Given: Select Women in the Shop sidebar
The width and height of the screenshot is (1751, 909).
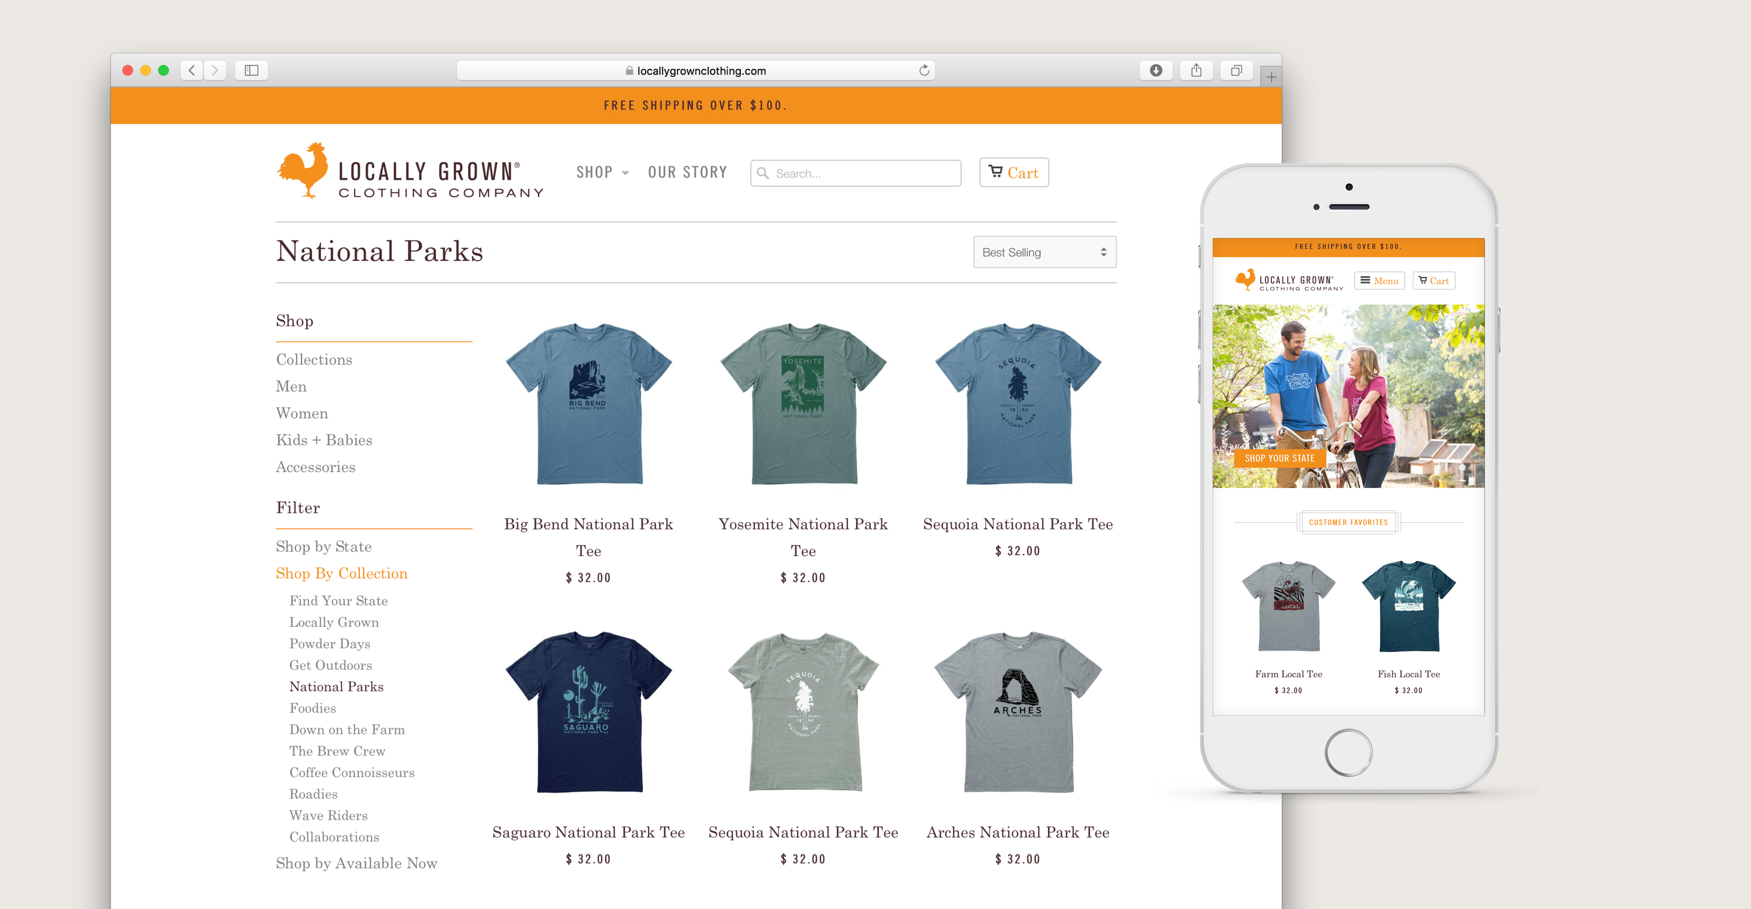Looking at the screenshot, I should [302, 413].
